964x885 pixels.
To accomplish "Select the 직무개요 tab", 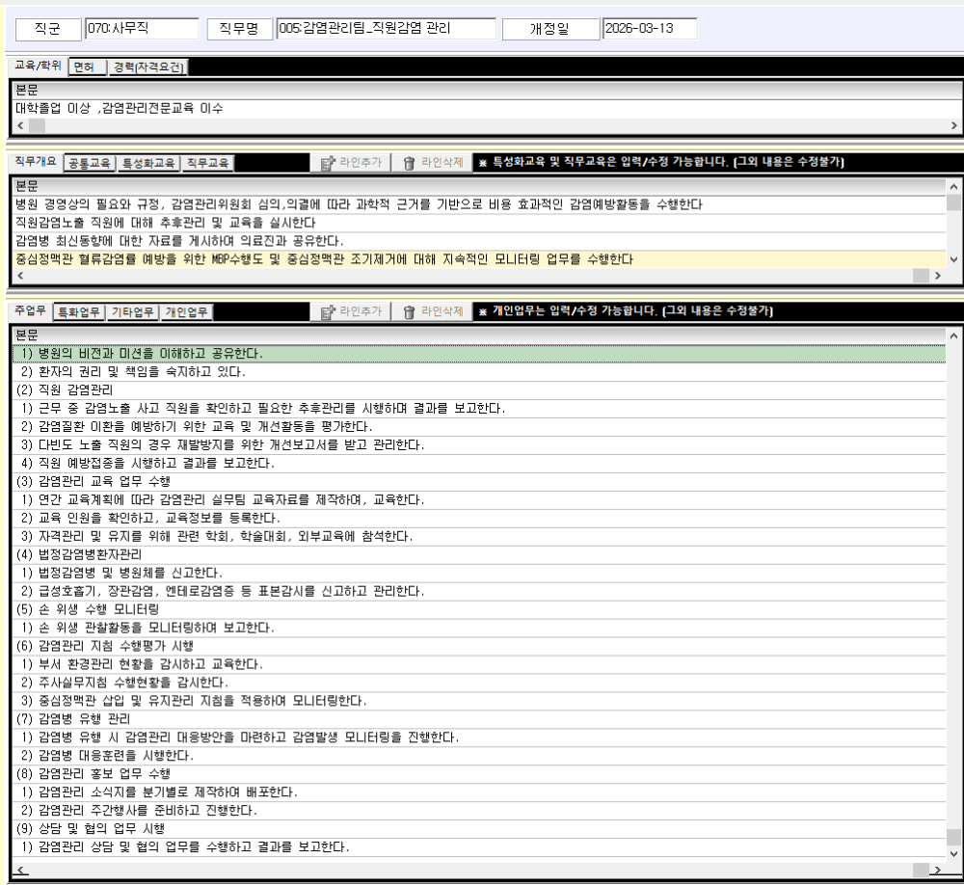I will pos(35,162).
